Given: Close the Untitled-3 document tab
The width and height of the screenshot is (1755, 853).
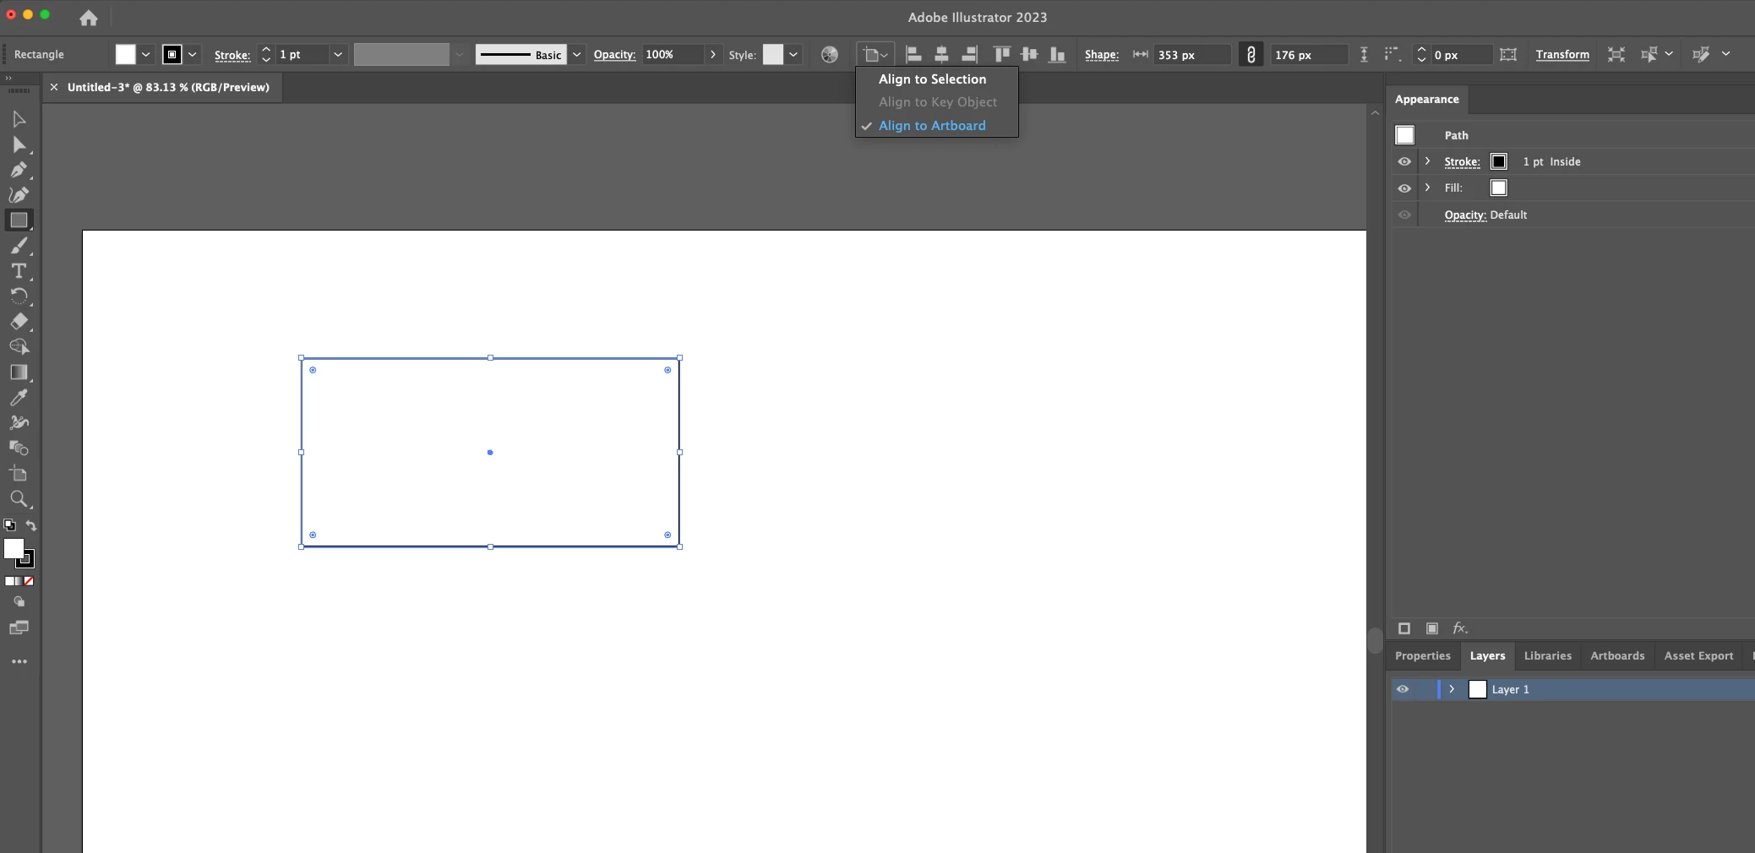Looking at the screenshot, I should [54, 87].
